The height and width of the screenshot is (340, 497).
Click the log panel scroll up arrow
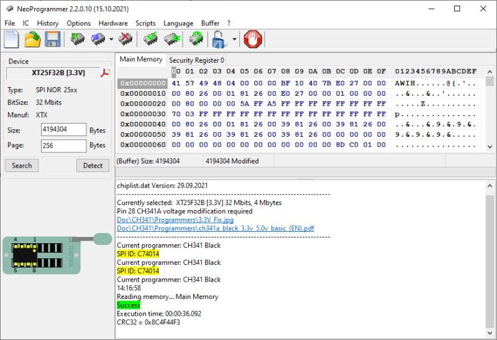click(x=490, y=186)
